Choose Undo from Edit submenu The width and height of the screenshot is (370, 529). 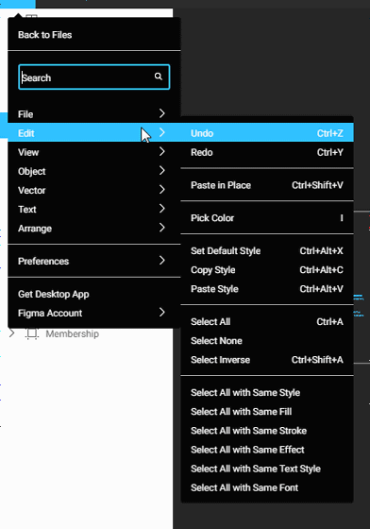click(267, 133)
